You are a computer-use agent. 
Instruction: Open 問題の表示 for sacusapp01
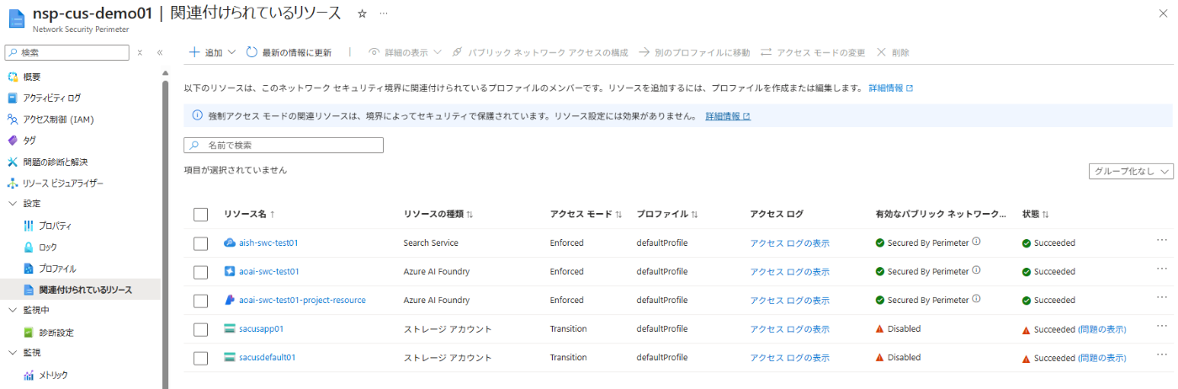click(x=1102, y=329)
